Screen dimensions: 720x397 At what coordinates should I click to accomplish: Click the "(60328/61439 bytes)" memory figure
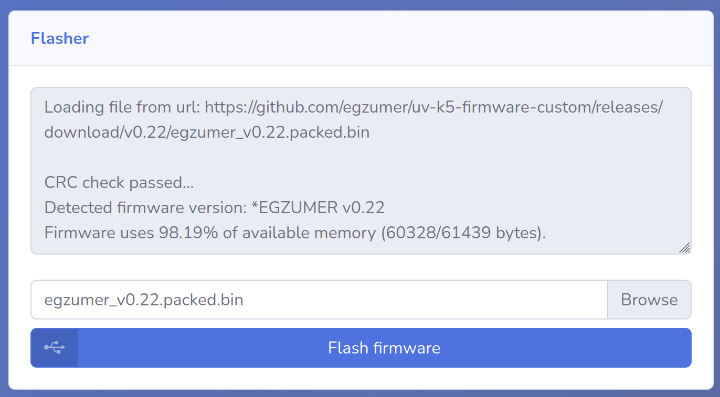pos(462,233)
